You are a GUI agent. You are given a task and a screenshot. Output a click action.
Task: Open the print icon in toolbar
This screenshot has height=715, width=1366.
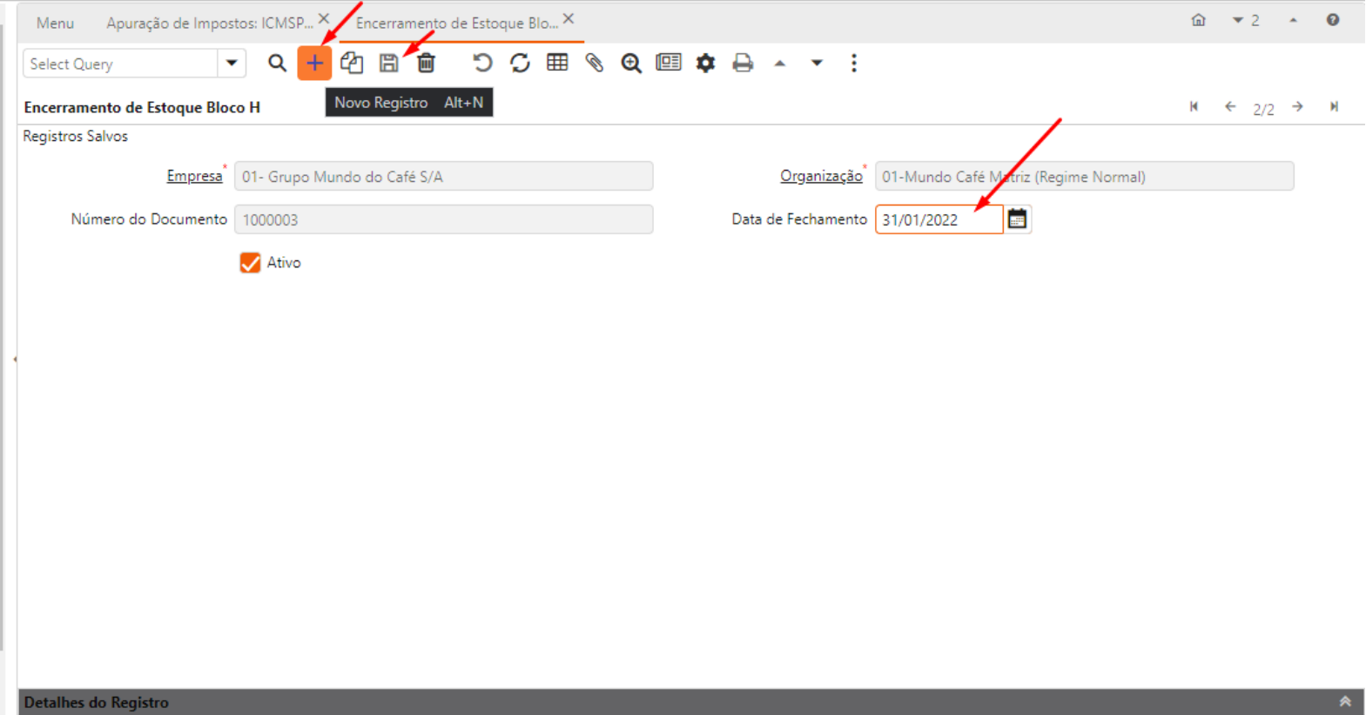[743, 64]
